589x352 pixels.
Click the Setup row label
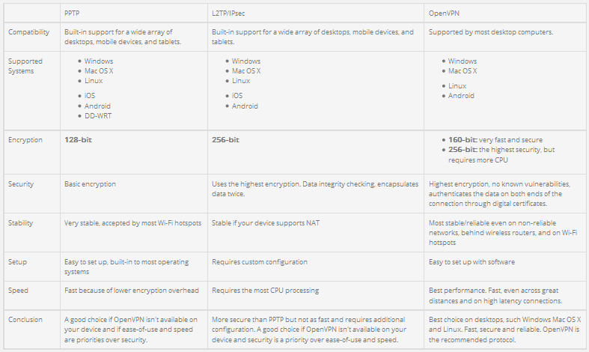click(x=18, y=263)
